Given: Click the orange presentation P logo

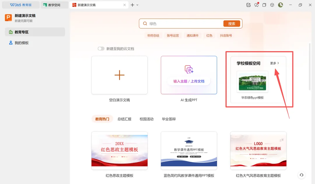Looking at the screenshot, I should pyautogui.click(x=8, y=18).
